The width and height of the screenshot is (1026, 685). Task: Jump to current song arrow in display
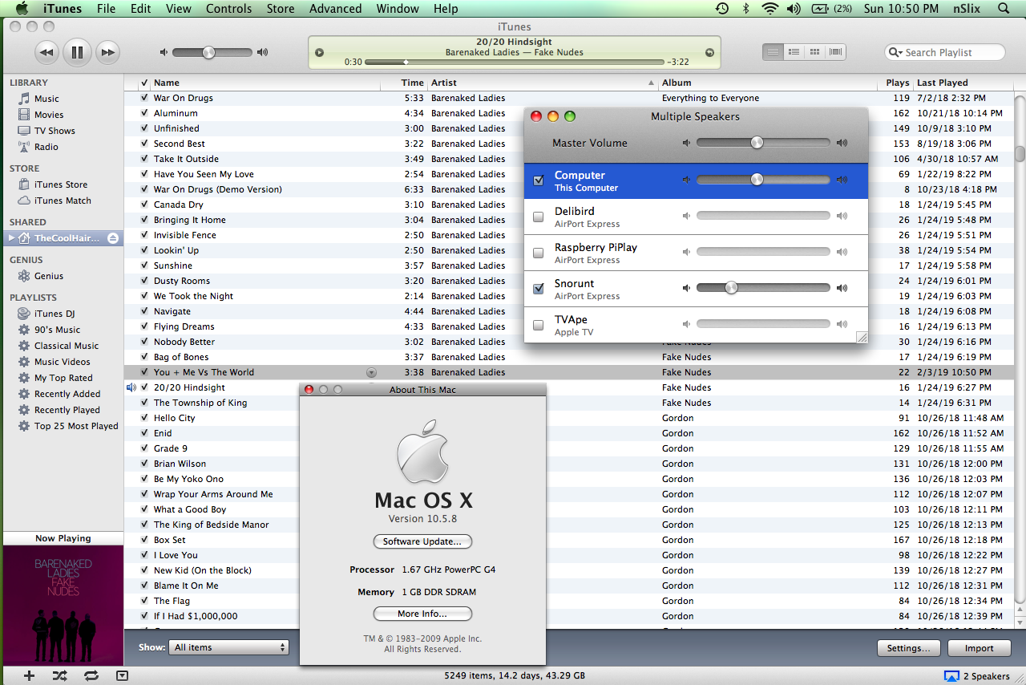click(x=709, y=53)
